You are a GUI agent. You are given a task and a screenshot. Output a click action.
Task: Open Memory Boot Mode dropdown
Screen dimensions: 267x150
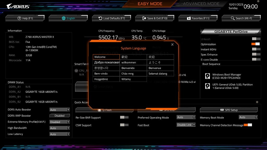pos(248,117)
